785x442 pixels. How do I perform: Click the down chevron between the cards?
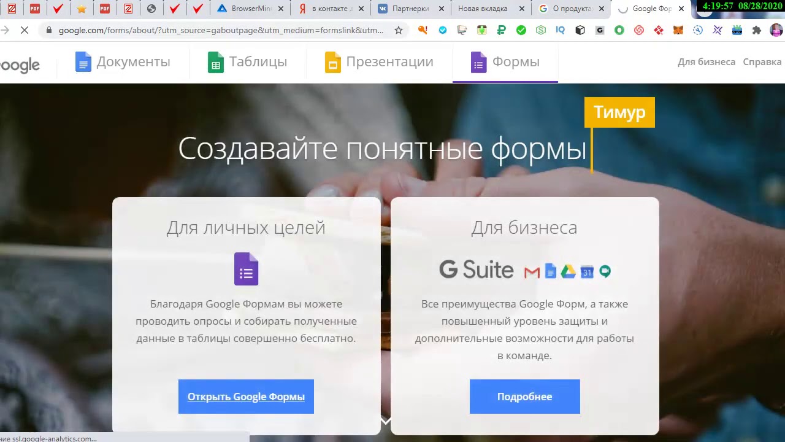pyautogui.click(x=386, y=421)
